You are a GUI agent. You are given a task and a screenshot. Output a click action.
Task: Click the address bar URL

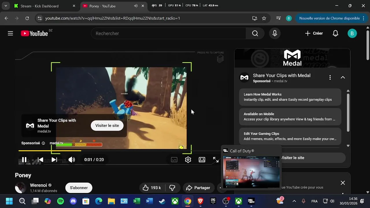point(113,18)
